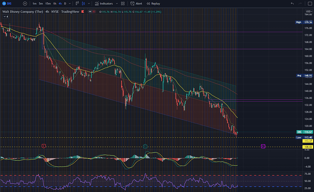Select the D daily timeframe
The width and height of the screenshot is (314, 192).
coord(65,4)
